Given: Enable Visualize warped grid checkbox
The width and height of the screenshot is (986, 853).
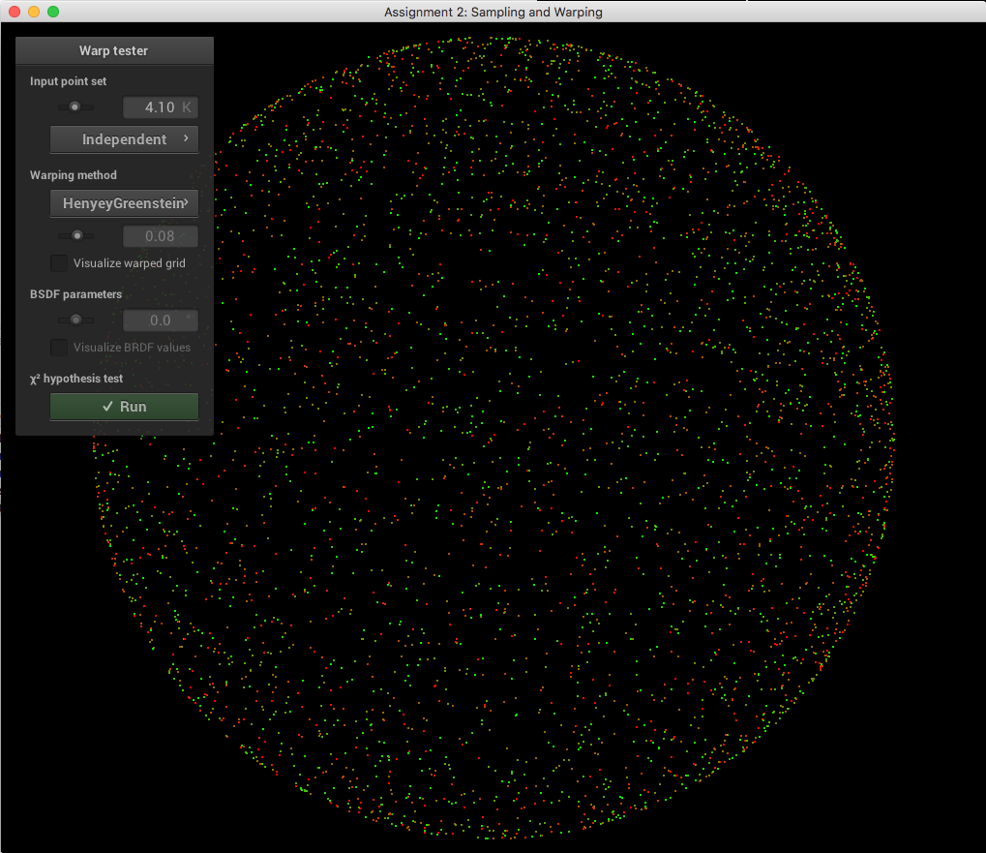Looking at the screenshot, I should 59,263.
